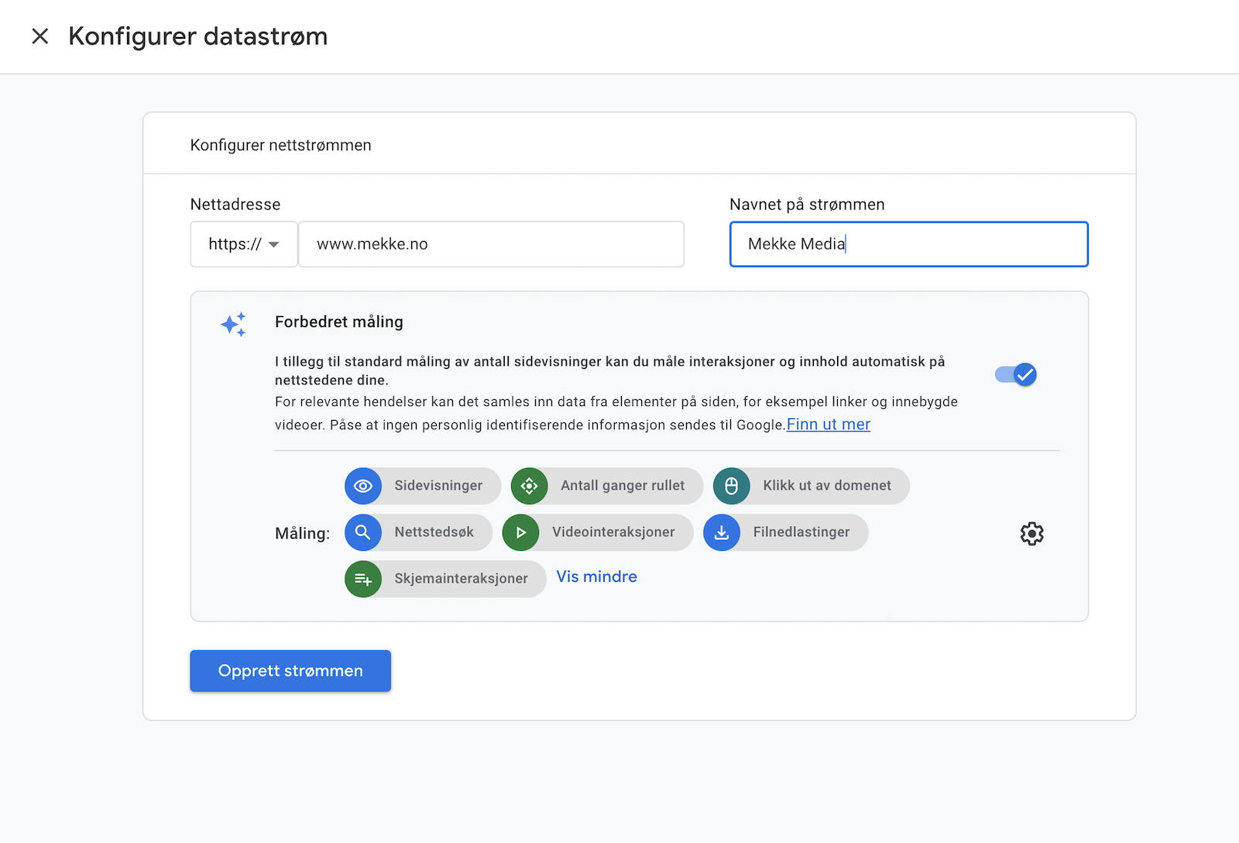Open enhanced measurement settings gear

pyautogui.click(x=1031, y=534)
